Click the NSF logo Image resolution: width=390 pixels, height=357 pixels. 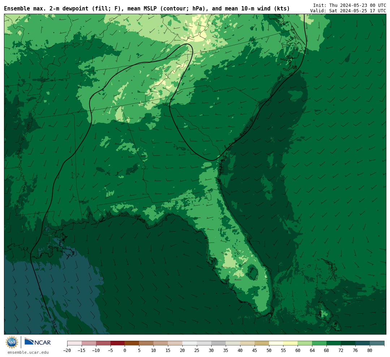click(12, 342)
